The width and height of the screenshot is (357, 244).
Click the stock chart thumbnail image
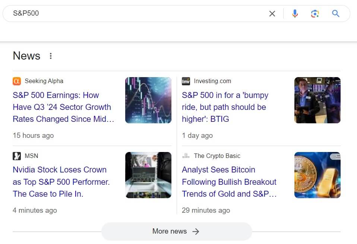pyautogui.click(x=148, y=100)
